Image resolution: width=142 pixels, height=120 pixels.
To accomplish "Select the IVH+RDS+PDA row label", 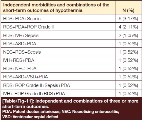I will tap(19, 60).
